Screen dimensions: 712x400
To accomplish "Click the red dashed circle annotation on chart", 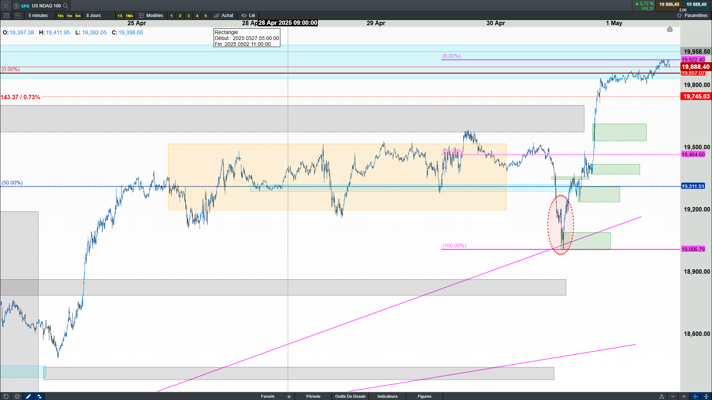I will point(548,225).
